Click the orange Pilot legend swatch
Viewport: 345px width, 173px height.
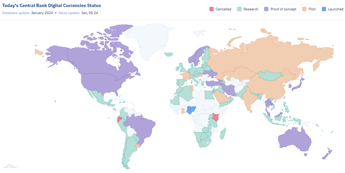[304, 9]
